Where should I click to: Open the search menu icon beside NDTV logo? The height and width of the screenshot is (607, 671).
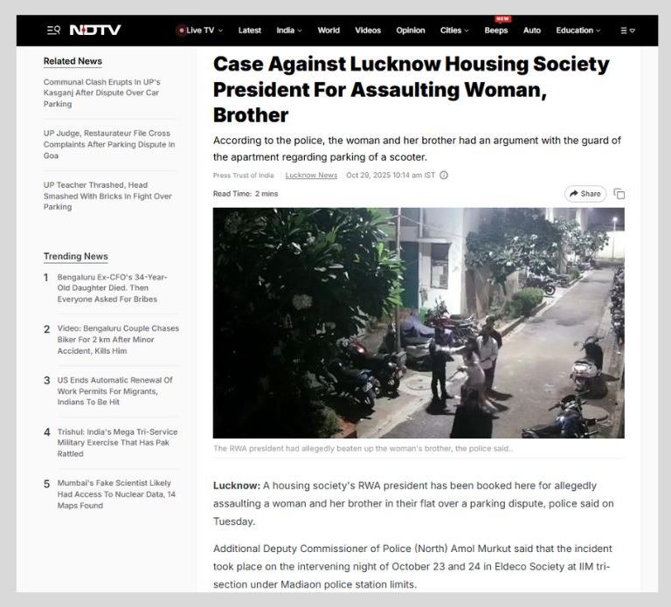[x=53, y=30]
